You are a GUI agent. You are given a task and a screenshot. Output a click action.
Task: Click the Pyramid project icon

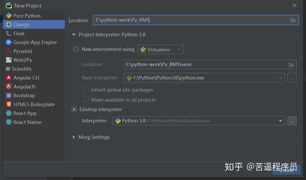9,51
